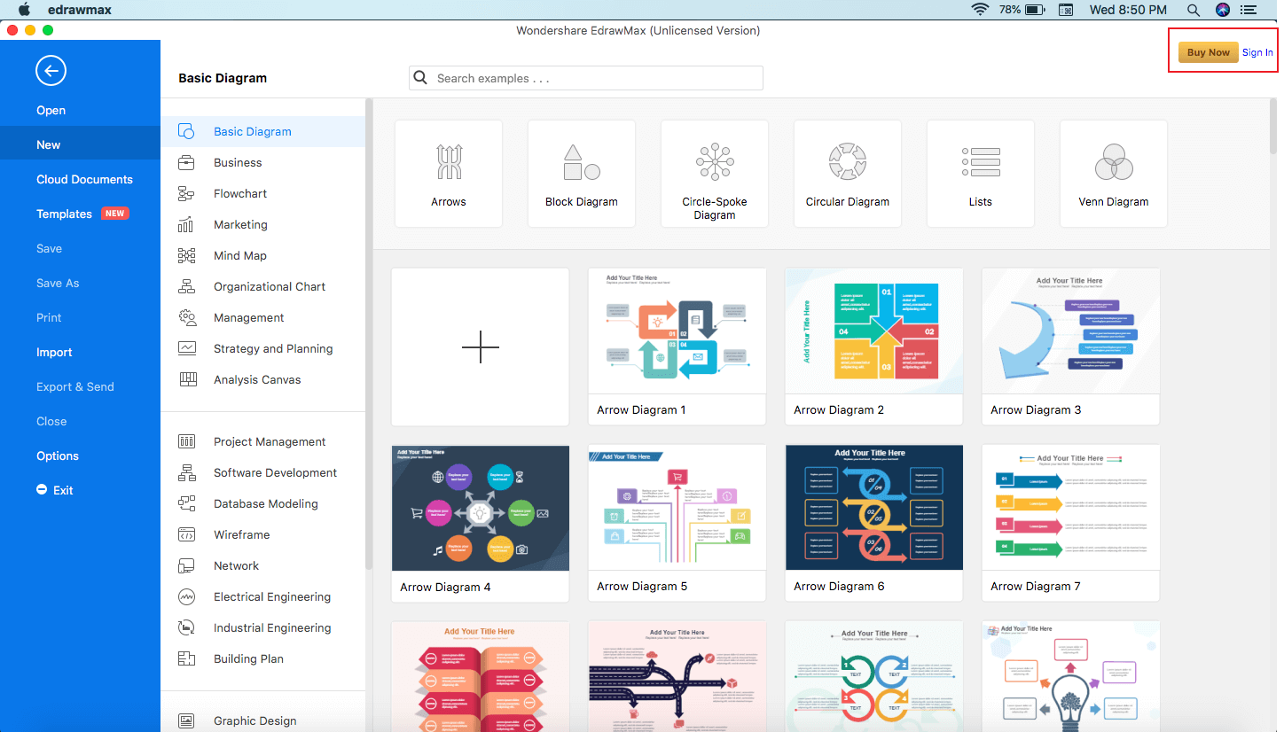1284x732 pixels.
Task: Click the Organizational Chart icon
Action: point(186,286)
